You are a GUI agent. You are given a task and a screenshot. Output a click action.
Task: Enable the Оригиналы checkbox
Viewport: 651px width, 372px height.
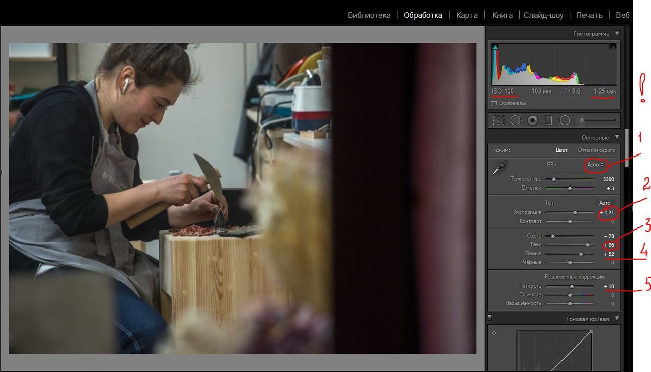tap(494, 103)
